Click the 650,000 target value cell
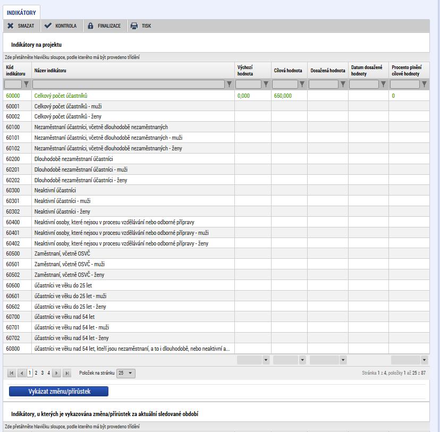Viewport: 440px width, 432px height. pyautogui.click(x=289, y=96)
